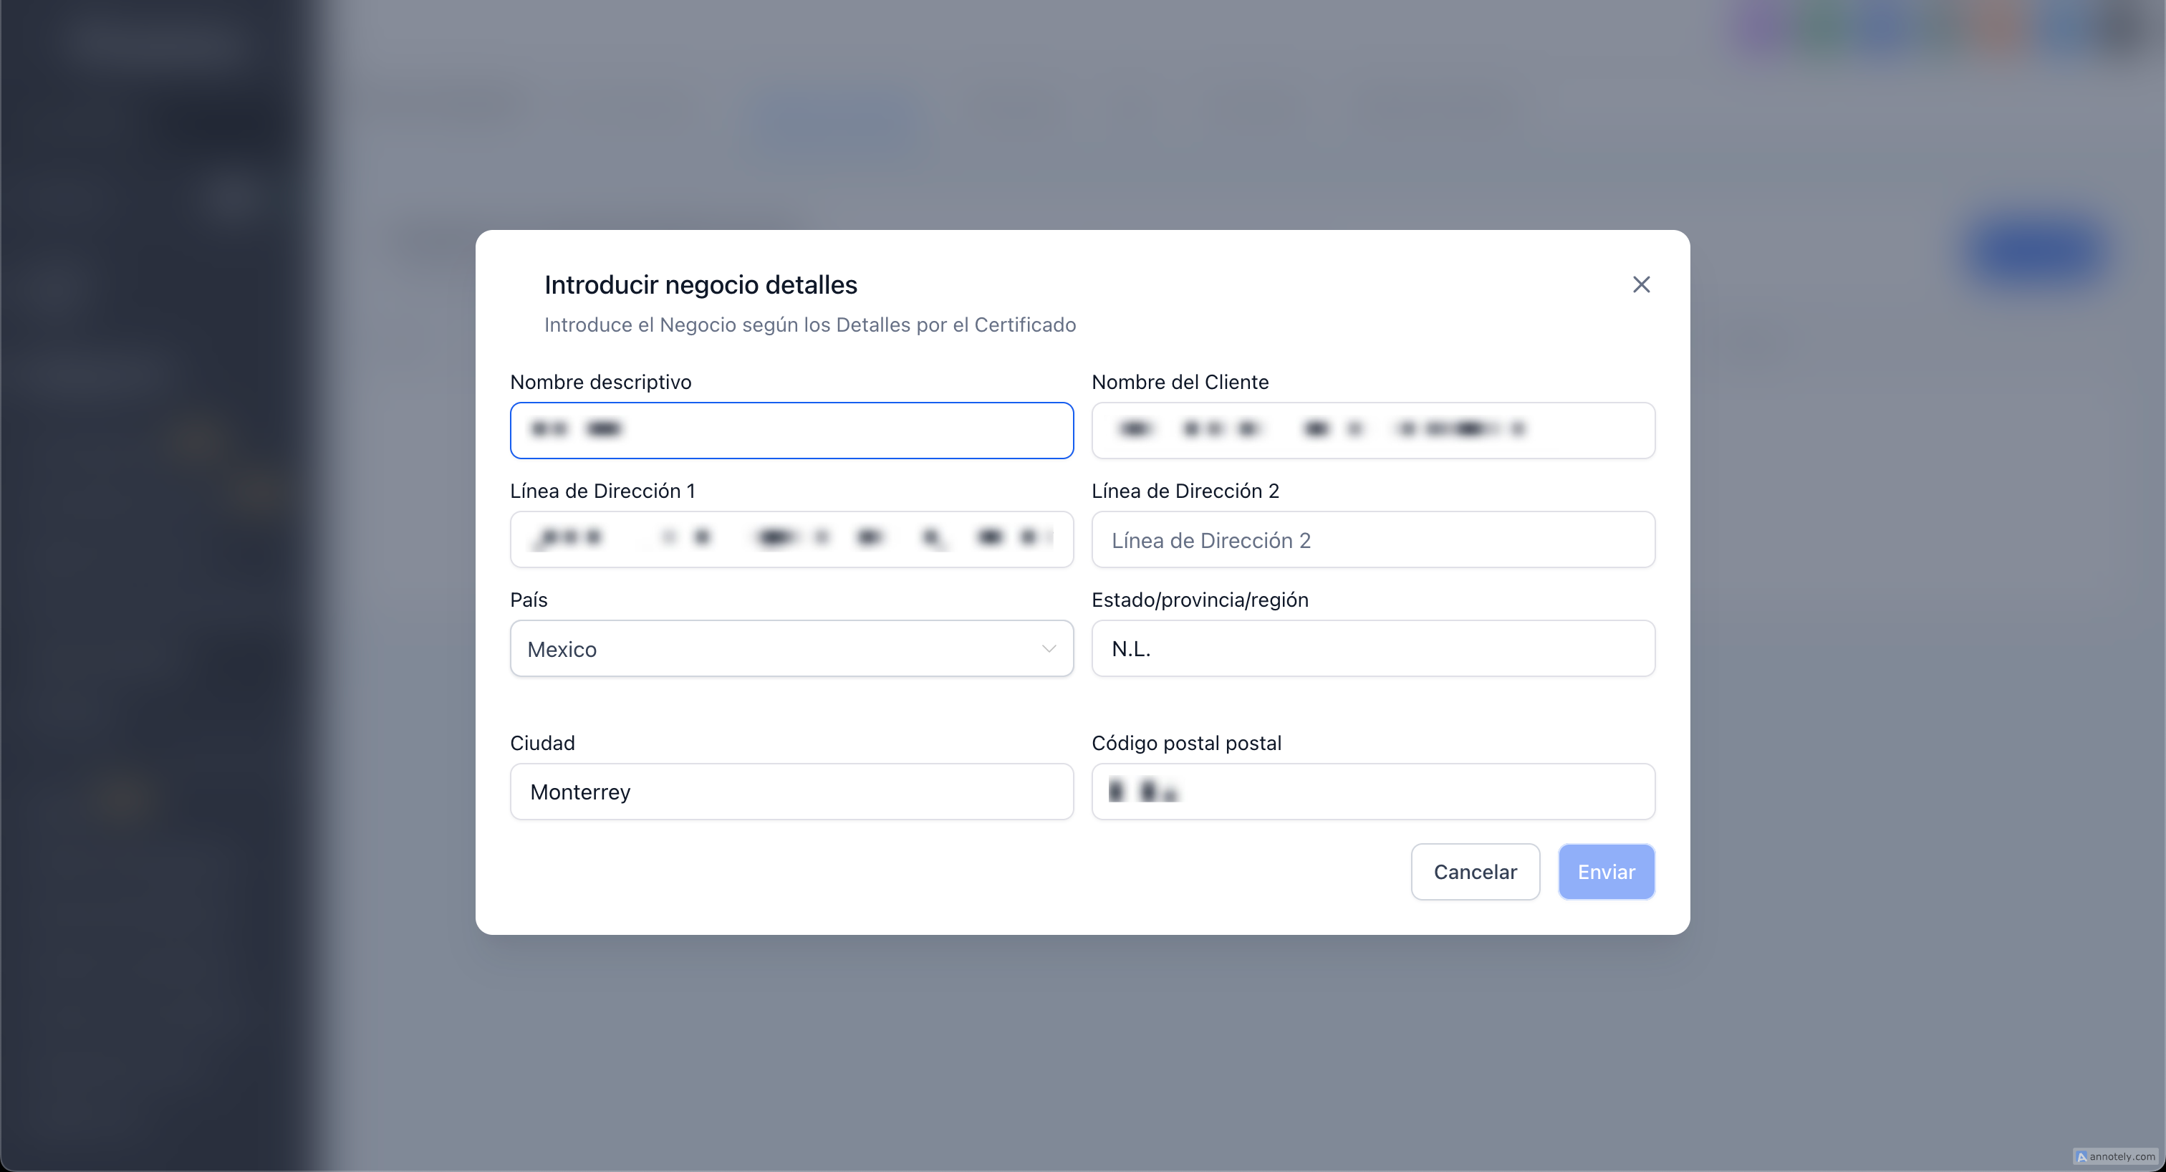Submit the form with Enviar
The image size is (2166, 1172).
[x=1605, y=872]
